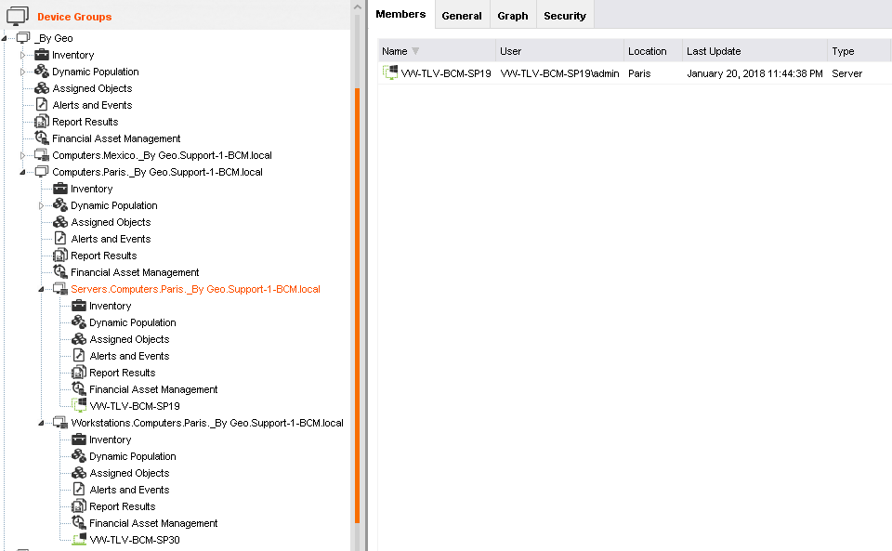This screenshot has width=892, height=551.
Task: Click Windows device icon in Members table row
Action: (389, 72)
